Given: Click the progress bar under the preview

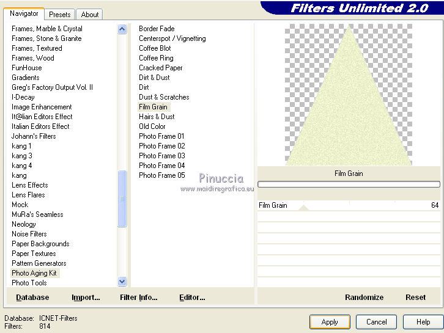Looking at the screenshot, I should coord(349,185).
